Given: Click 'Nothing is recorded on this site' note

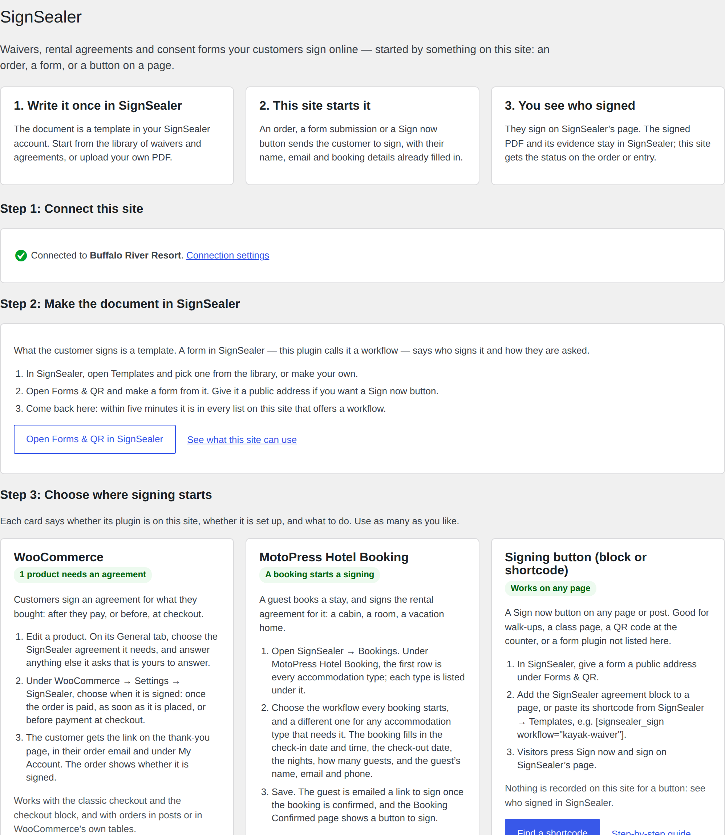Looking at the screenshot, I should tap(605, 796).
